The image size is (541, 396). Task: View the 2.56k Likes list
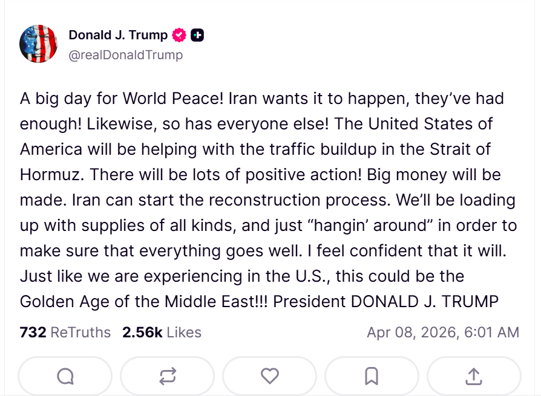coord(162,332)
